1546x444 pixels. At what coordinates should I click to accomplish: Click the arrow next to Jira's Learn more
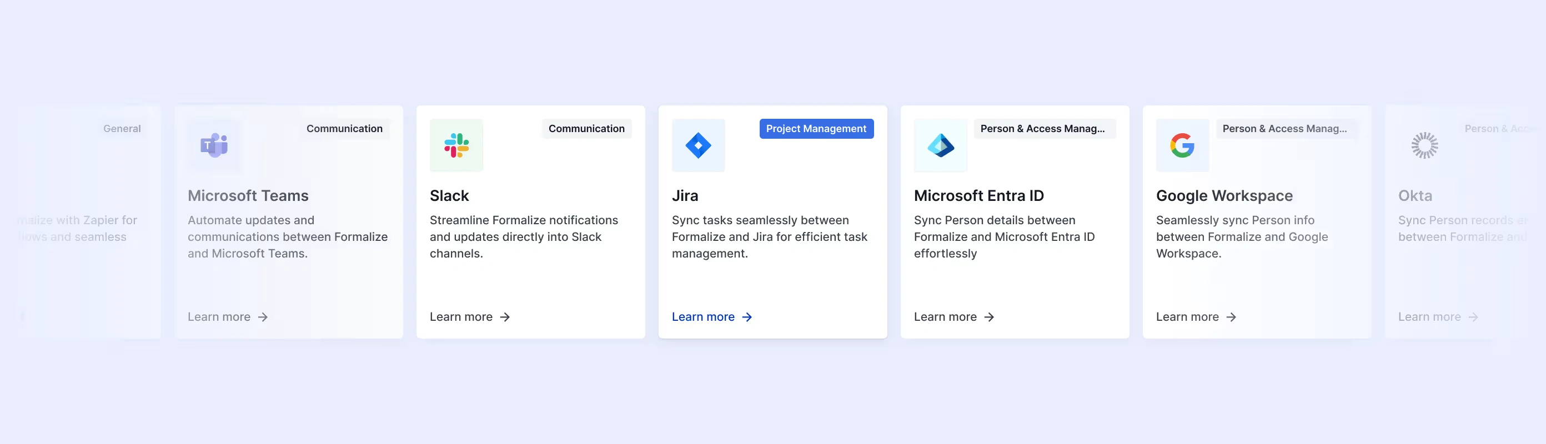(747, 317)
